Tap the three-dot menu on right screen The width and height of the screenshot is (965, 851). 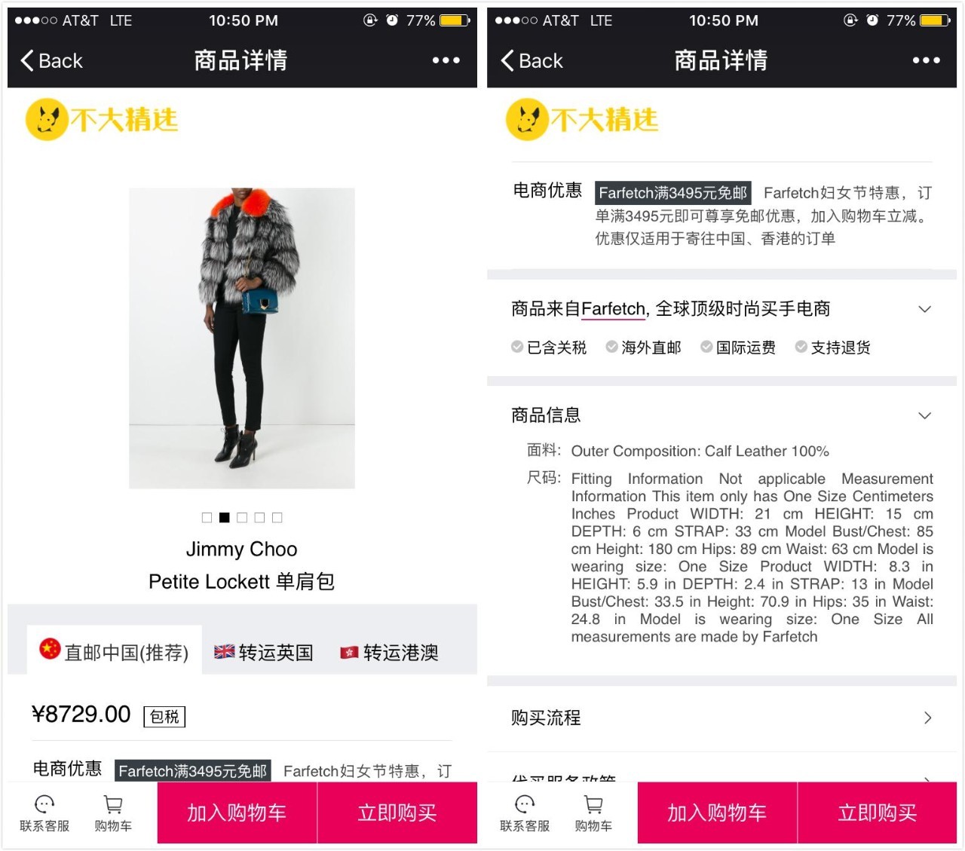(x=926, y=60)
